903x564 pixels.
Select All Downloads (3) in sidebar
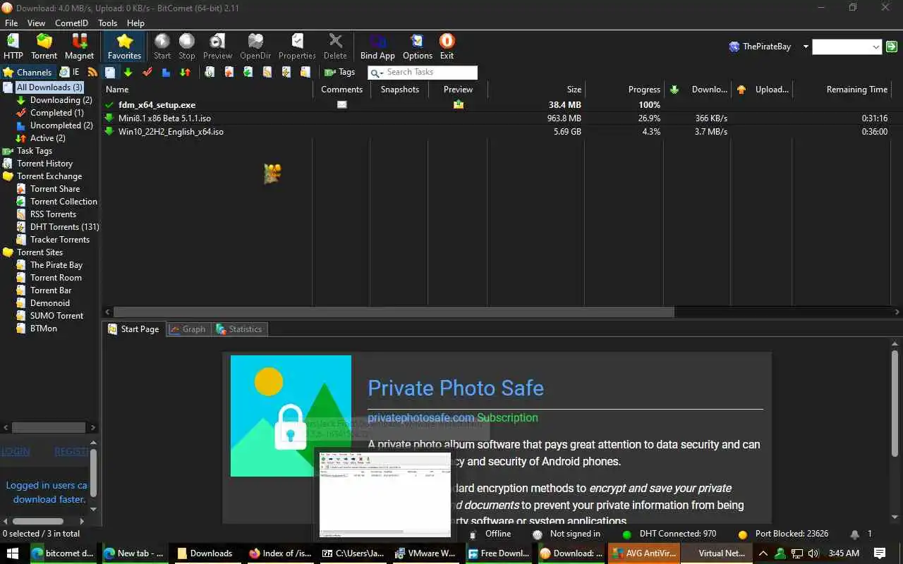coord(49,87)
